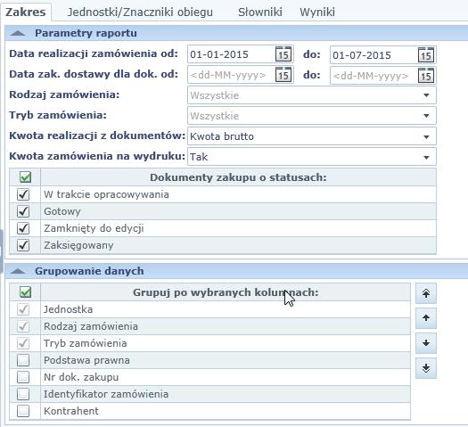
Task: Switch to Jednostki/Znaczniki obiegu tab
Action: click(140, 12)
